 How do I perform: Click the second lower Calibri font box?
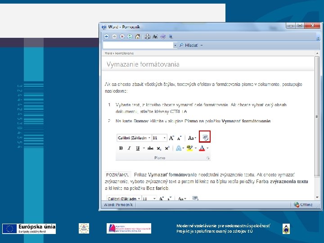[124, 198]
